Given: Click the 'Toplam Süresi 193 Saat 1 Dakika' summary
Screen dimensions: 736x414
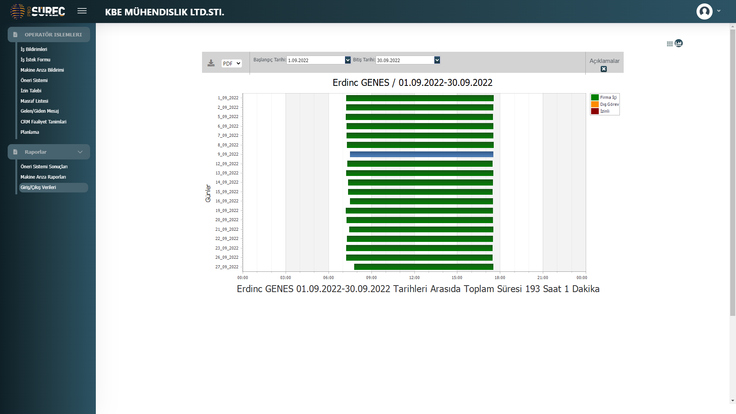Looking at the screenshot, I should [531, 289].
